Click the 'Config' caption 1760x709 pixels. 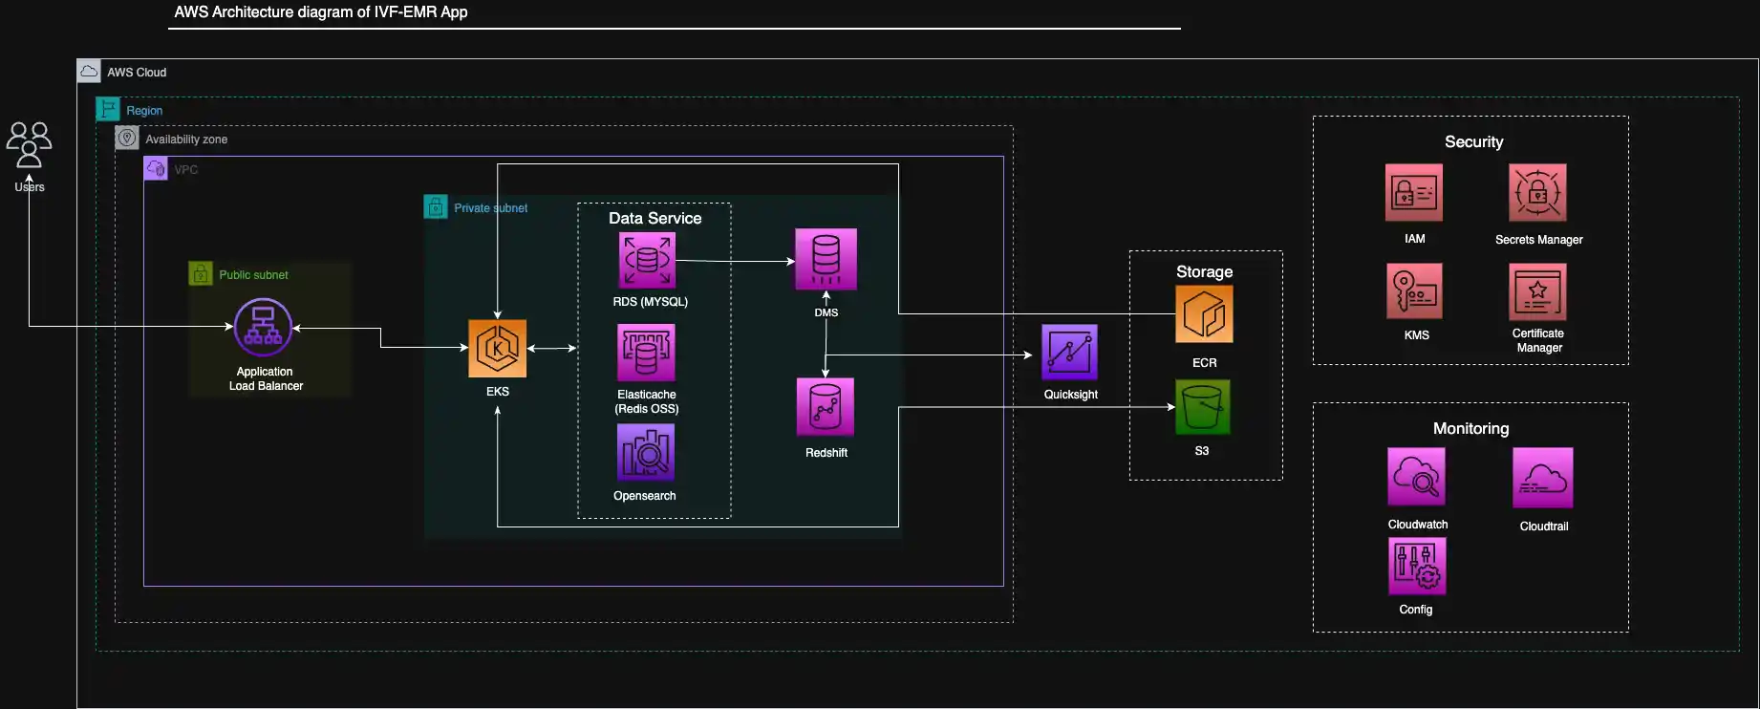(1415, 610)
